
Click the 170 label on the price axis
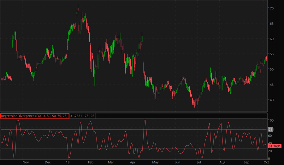click(271, 8)
